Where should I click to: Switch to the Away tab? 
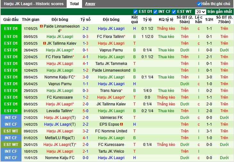(90, 4)
